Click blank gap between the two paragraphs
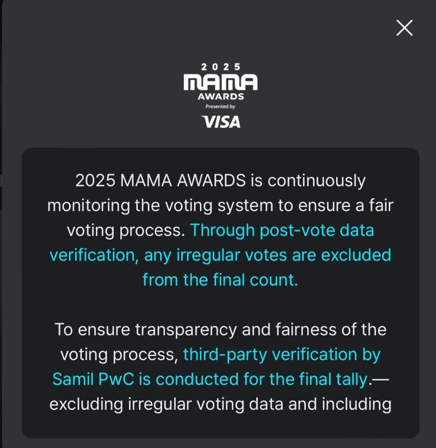Viewport: 436px width, 448px height. [220, 304]
